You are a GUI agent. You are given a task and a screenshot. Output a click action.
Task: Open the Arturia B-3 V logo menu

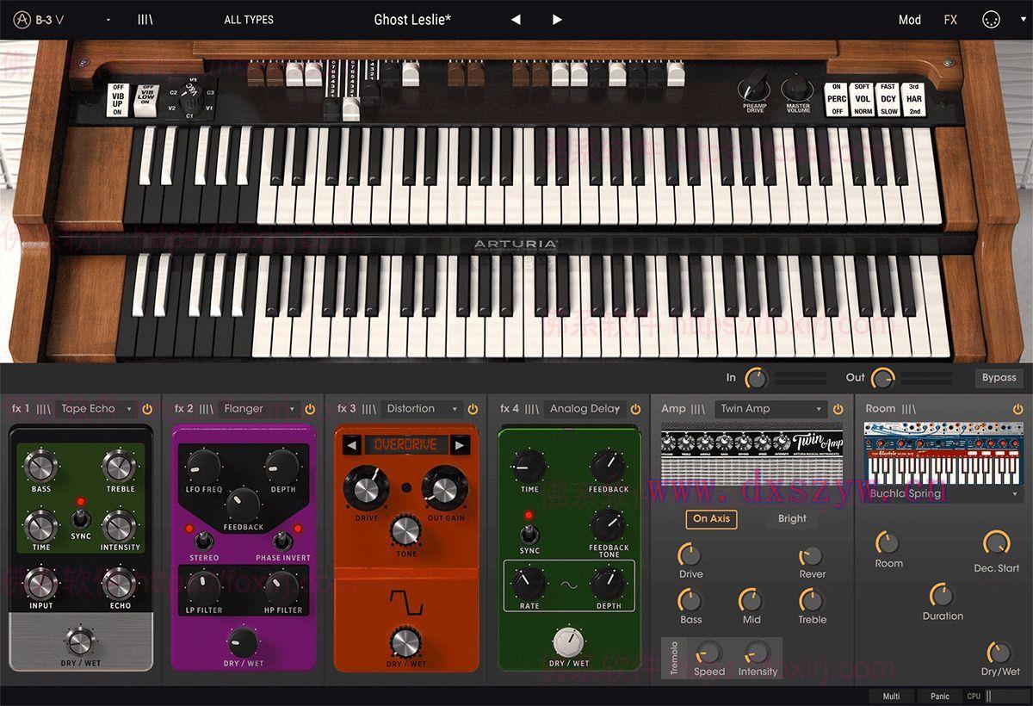(x=37, y=19)
